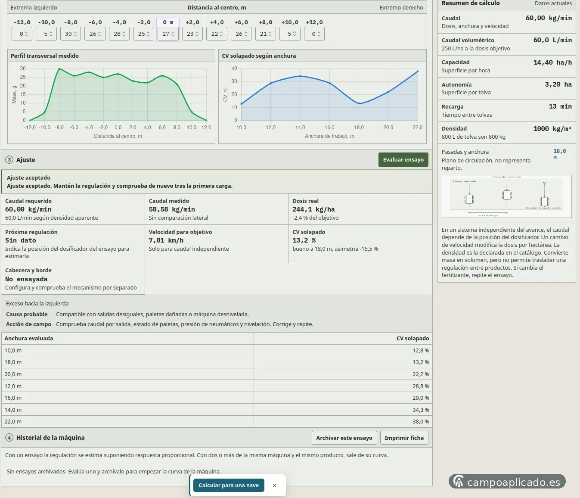Dismiss the Calcular para una nave popup
This screenshot has width=580, height=498.
coord(274,485)
